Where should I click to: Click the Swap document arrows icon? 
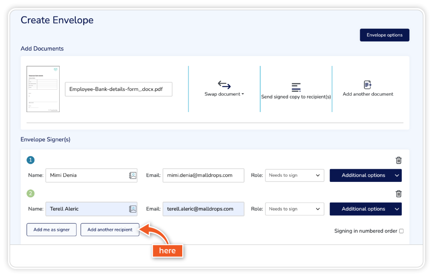tap(224, 85)
